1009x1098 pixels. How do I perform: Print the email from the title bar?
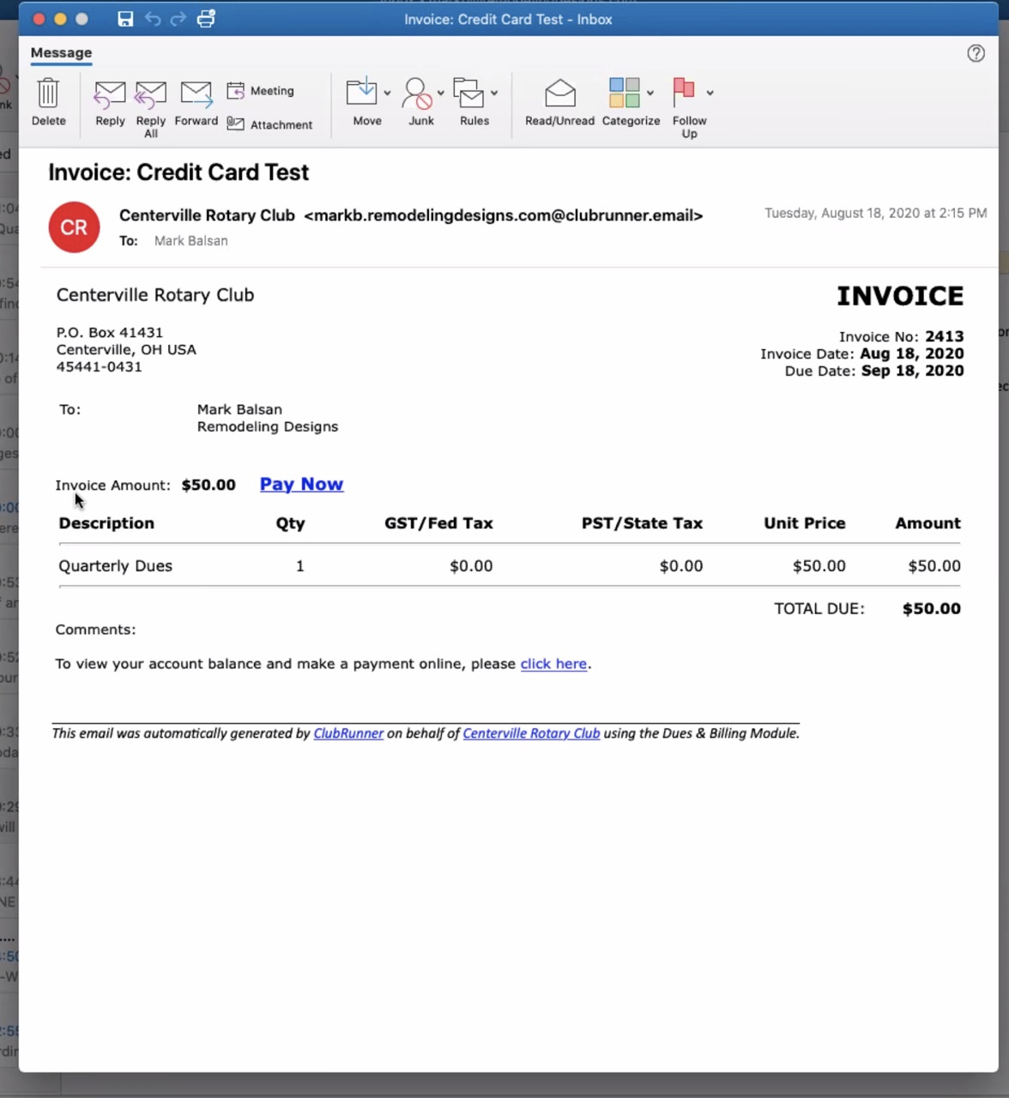coord(206,19)
